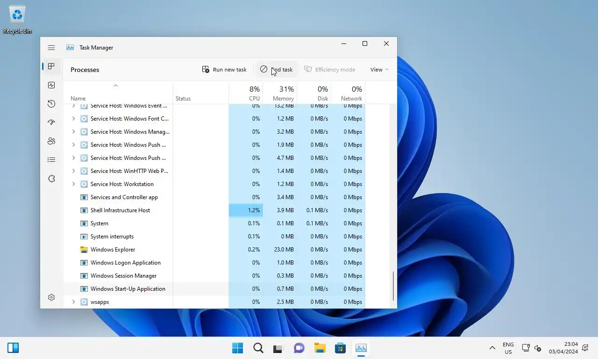
Task: Click the Run new task button
Action: [x=224, y=70]
